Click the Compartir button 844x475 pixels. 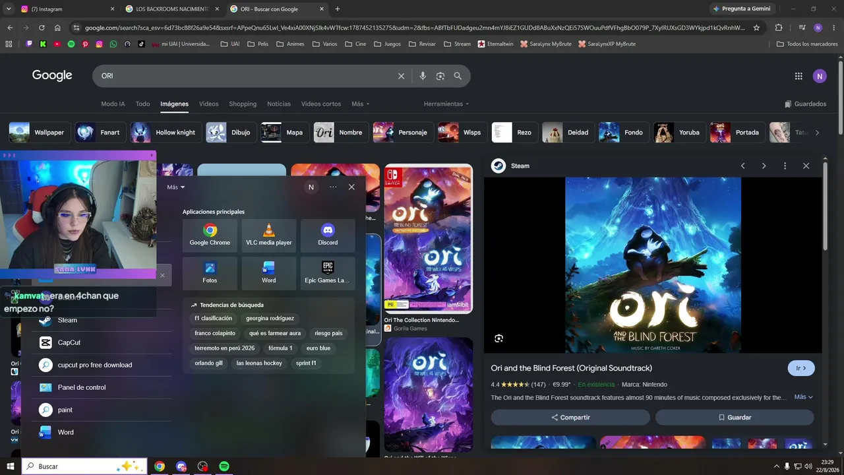570,418
